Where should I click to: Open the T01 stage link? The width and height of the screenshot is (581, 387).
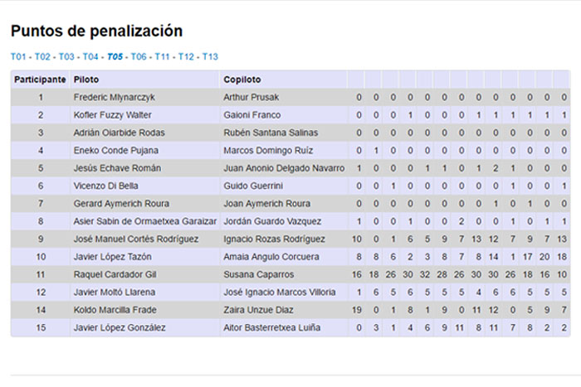click(18, 57)
